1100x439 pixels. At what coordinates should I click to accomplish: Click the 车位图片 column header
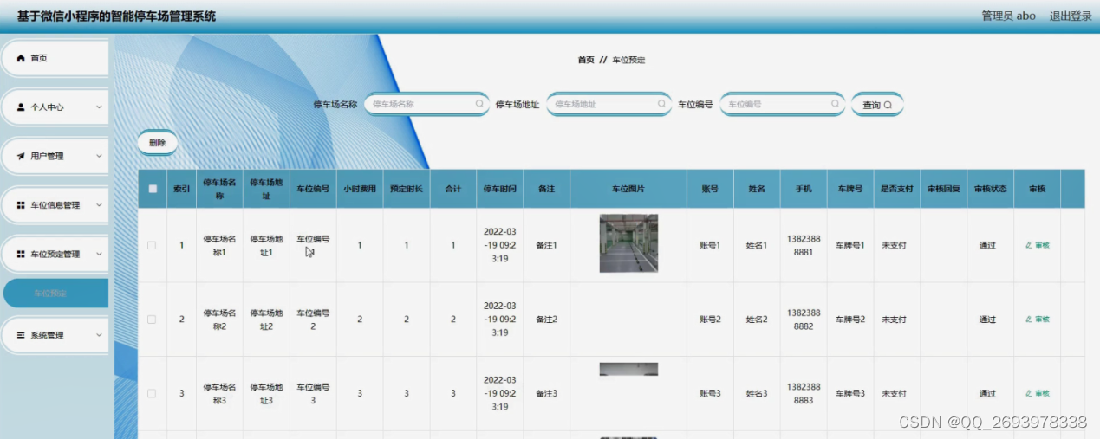[628, 189]
